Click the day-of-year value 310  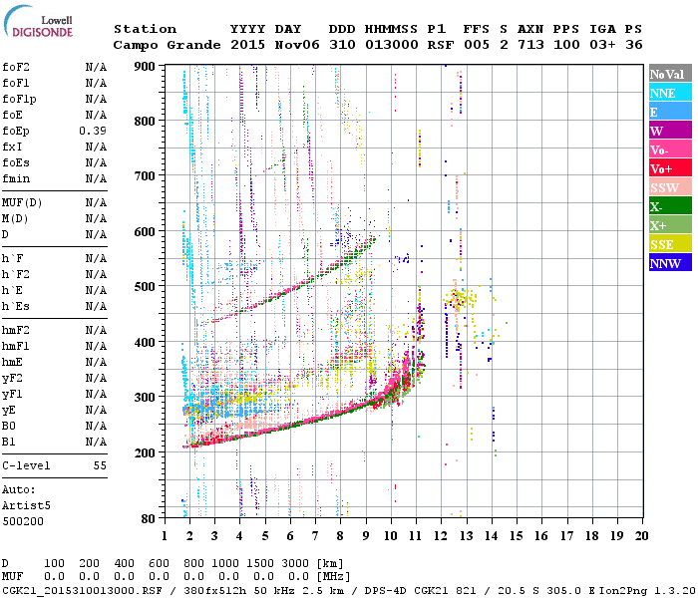[x=342, y=45]
